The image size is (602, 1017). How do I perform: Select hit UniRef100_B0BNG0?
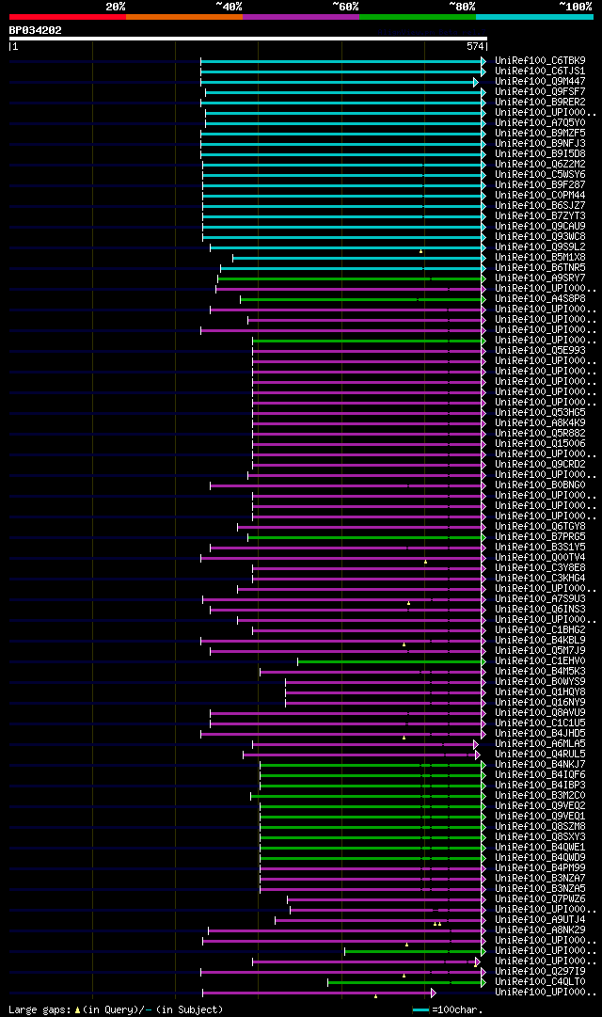(x=540, y=485)
